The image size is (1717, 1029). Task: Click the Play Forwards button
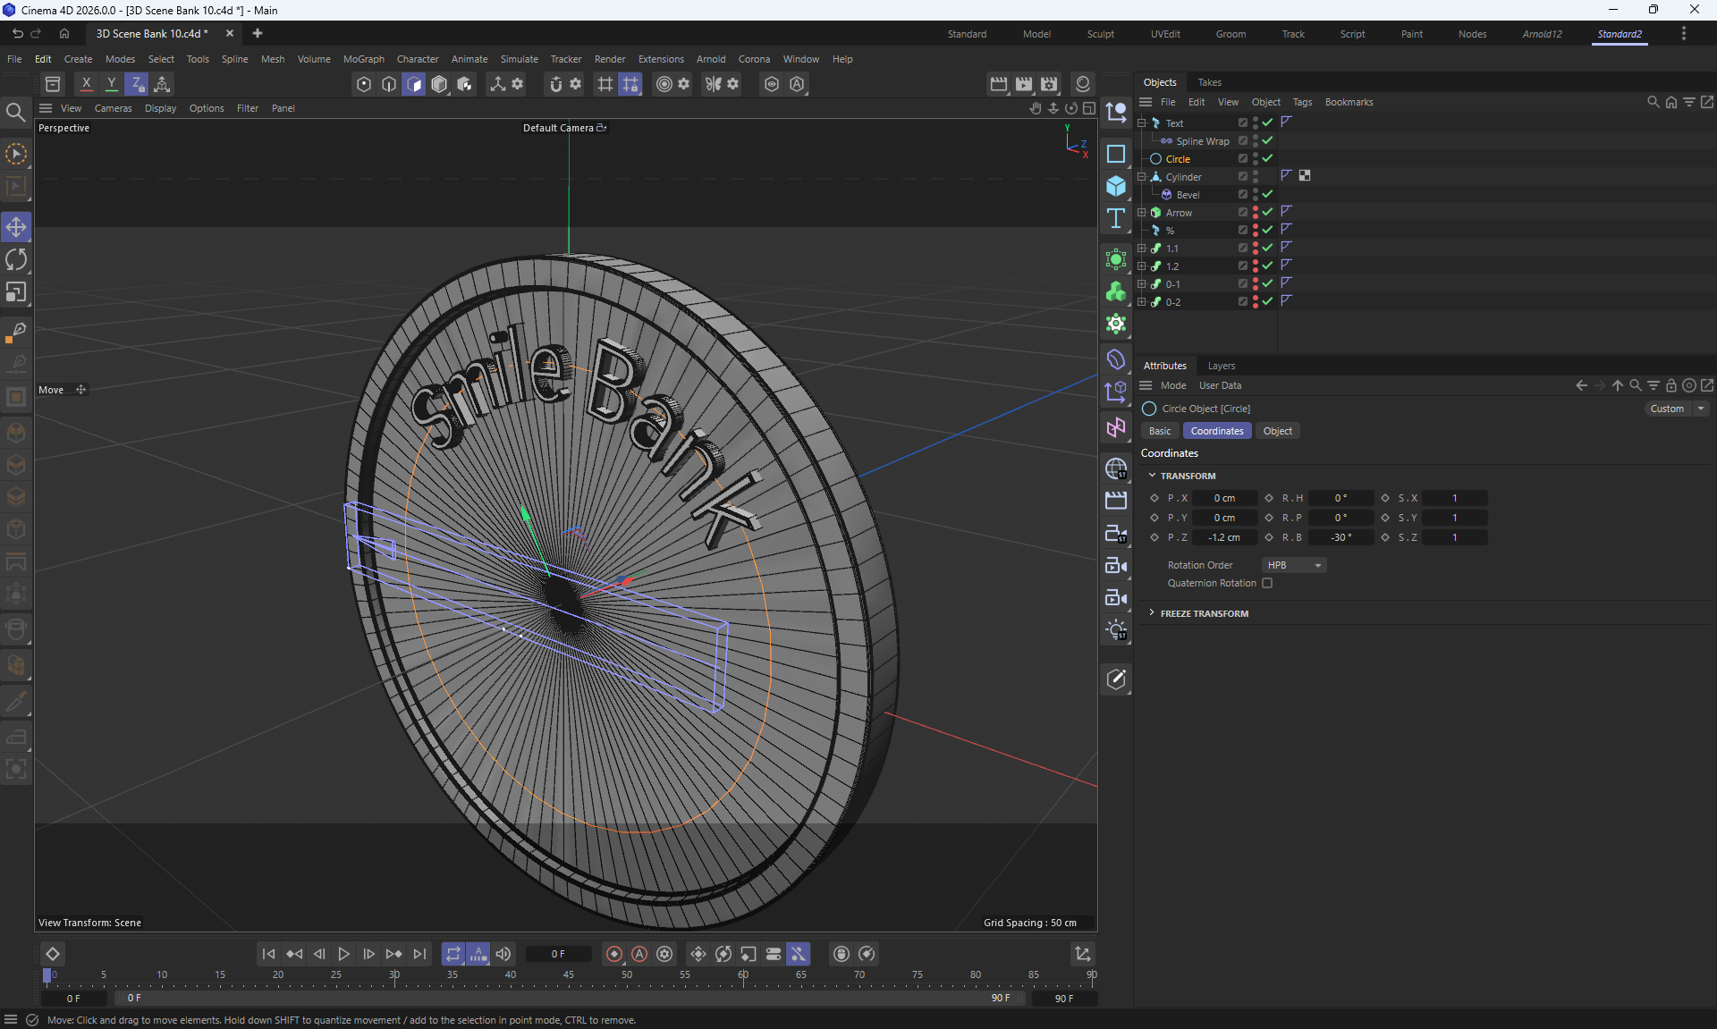(x=343, y=954)
